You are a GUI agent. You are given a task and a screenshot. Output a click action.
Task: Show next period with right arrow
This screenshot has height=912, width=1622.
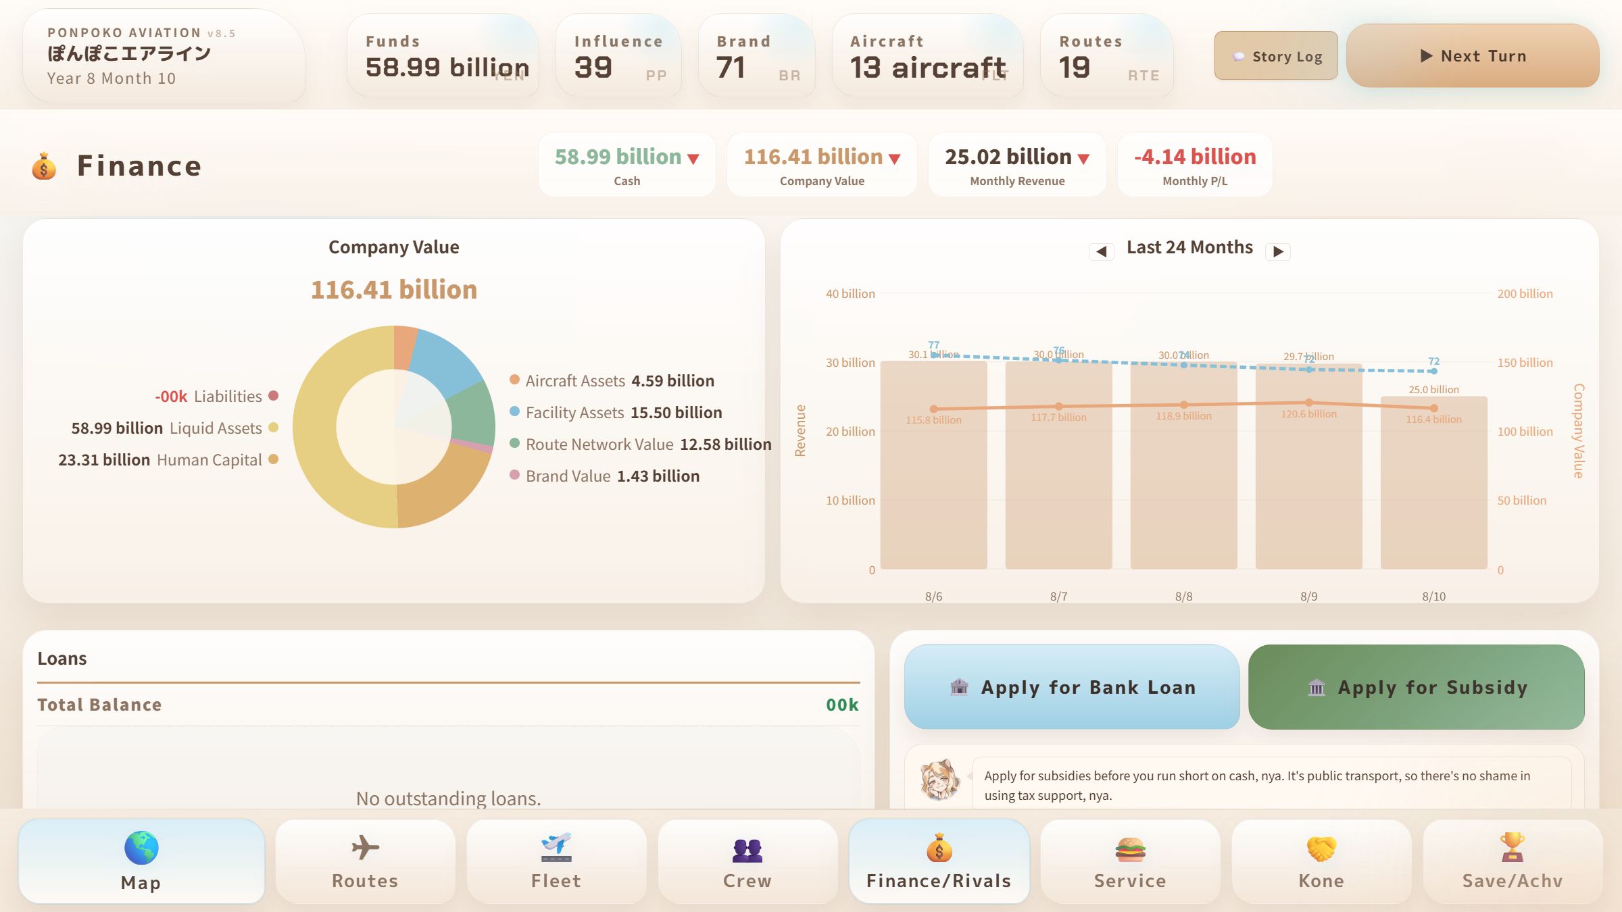[1278, 251]
